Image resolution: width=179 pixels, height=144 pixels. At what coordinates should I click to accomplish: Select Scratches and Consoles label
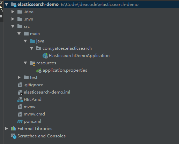tap(42, 136)
